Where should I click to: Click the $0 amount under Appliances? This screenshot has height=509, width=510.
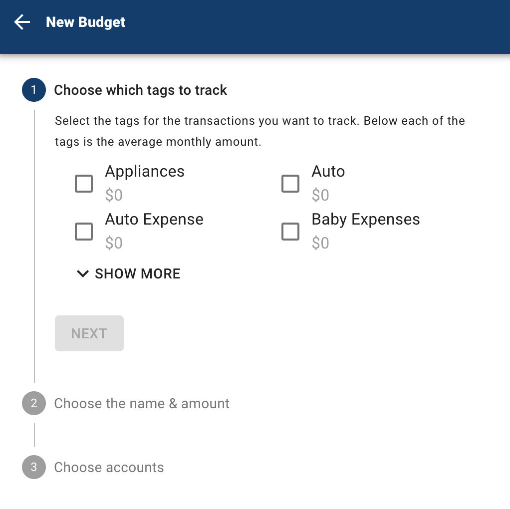114,195
